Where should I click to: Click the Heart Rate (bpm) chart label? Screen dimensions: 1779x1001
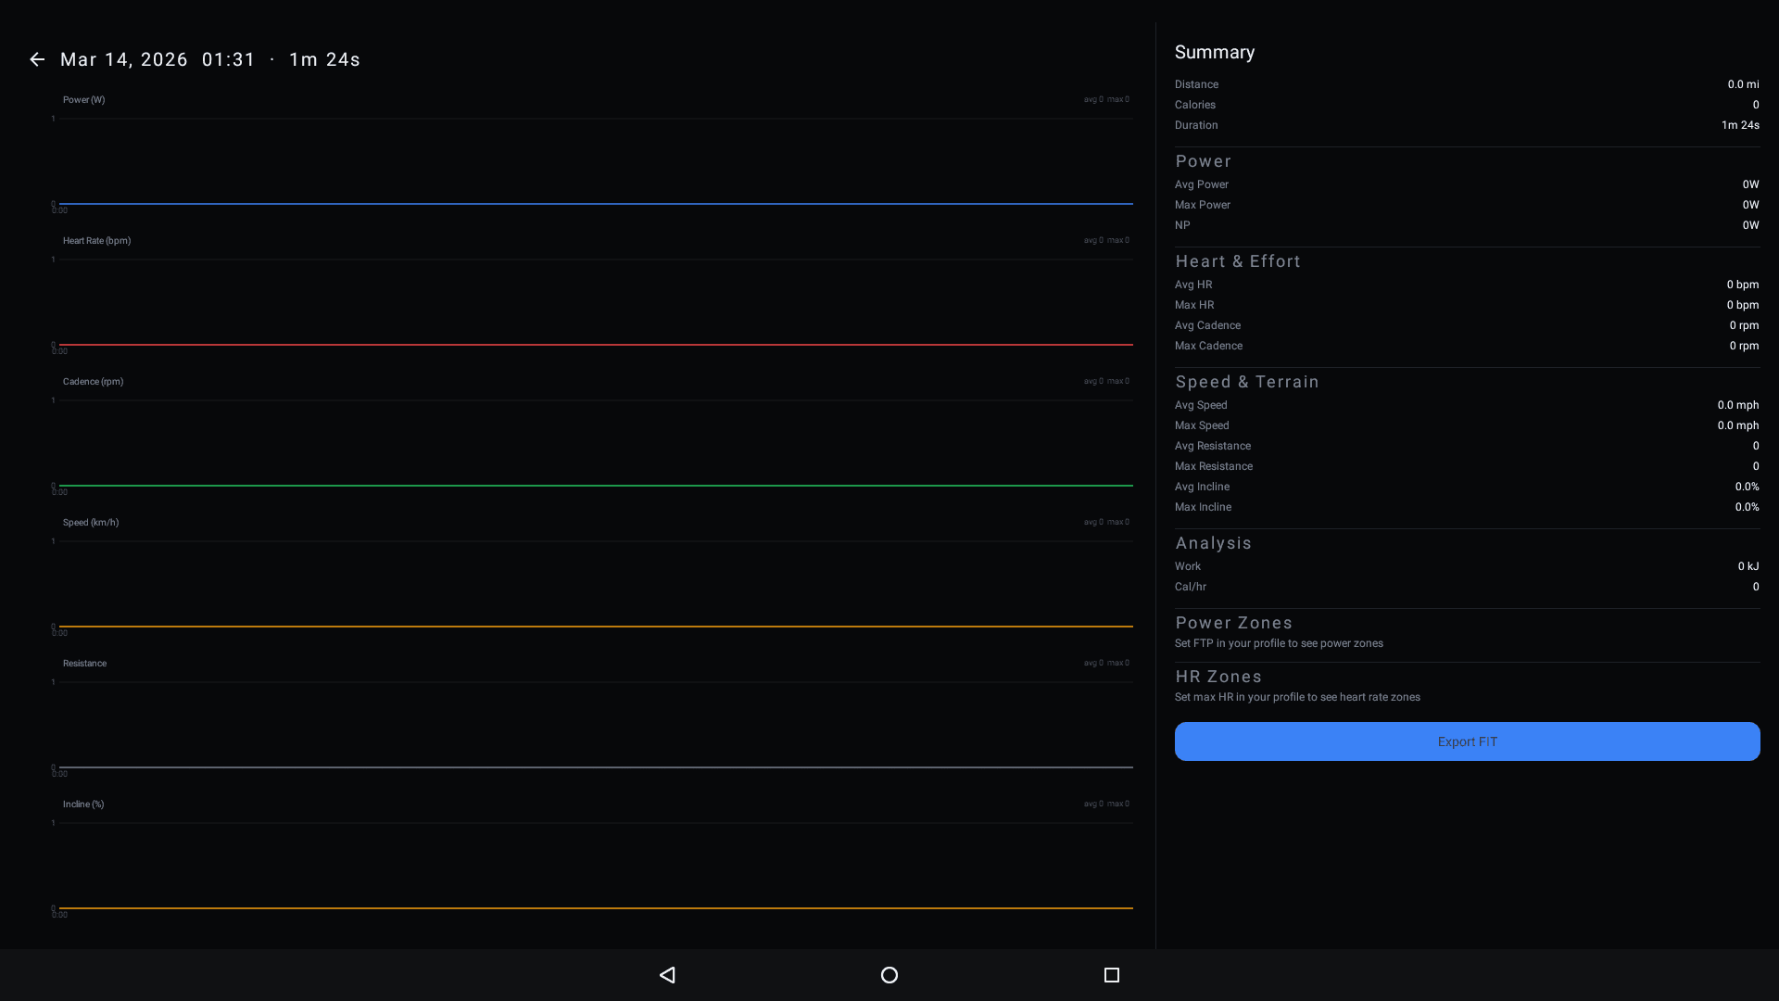coord(96,241)
